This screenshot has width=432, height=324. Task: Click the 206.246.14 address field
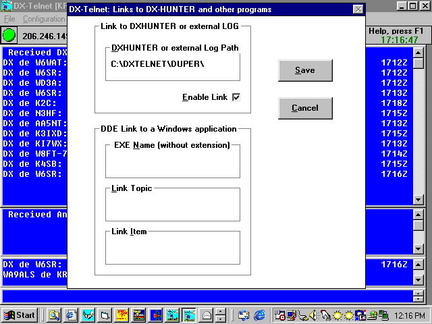coord(44,36)
